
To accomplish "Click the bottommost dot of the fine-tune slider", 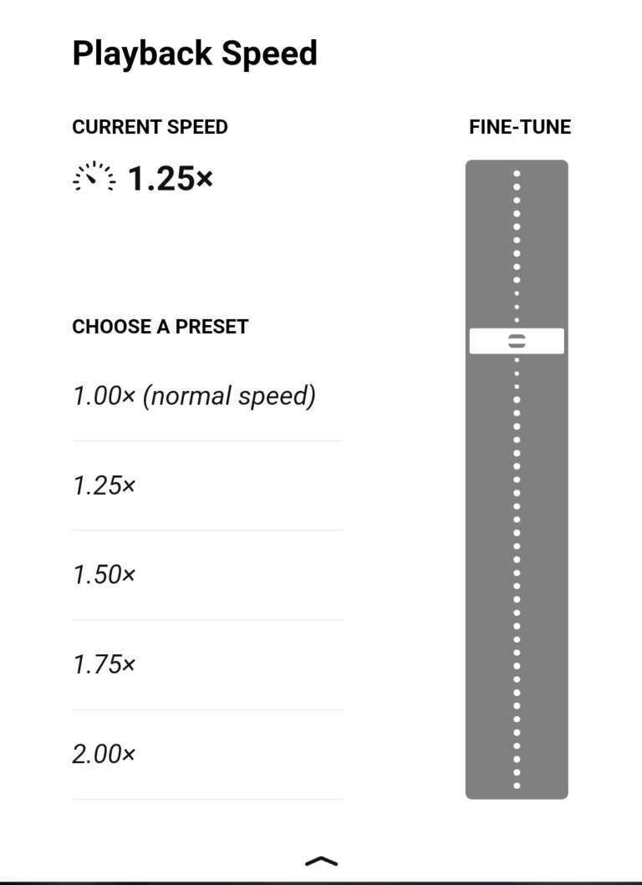I will (x=517, y=786).
